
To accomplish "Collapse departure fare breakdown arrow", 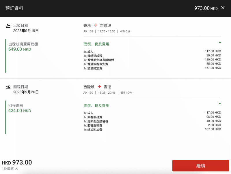I will pyautogui.click(x=220, y=42).
